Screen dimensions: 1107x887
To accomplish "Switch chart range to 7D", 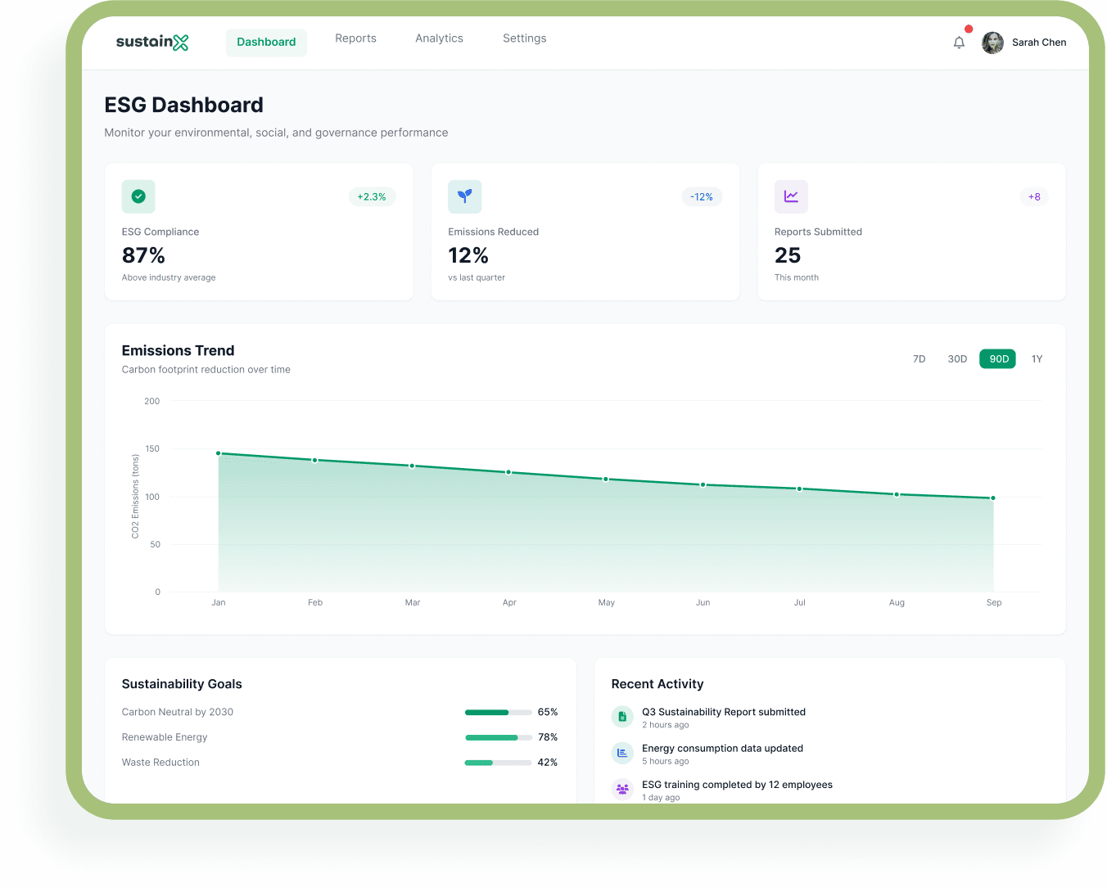I will click(919, 359).
